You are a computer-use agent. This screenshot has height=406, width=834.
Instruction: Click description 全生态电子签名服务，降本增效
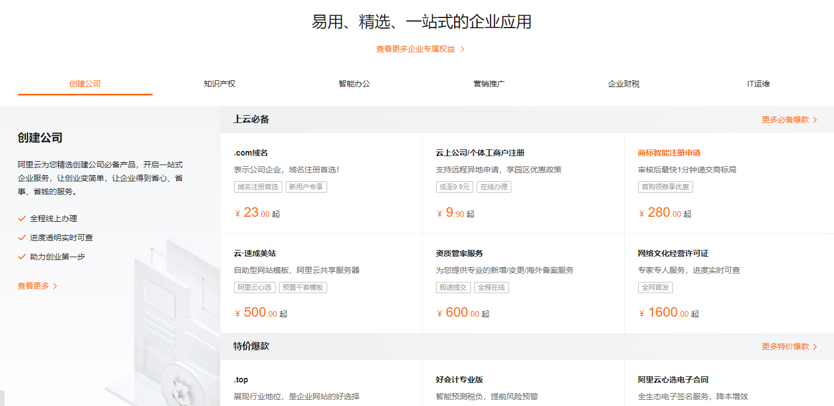click(x=693, y=396)
